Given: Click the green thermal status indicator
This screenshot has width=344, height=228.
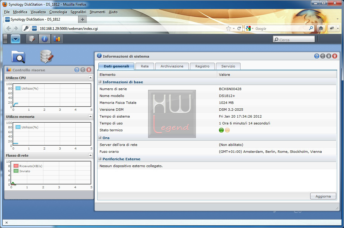Looking at the screenshot, I should [x=221, y=130].
